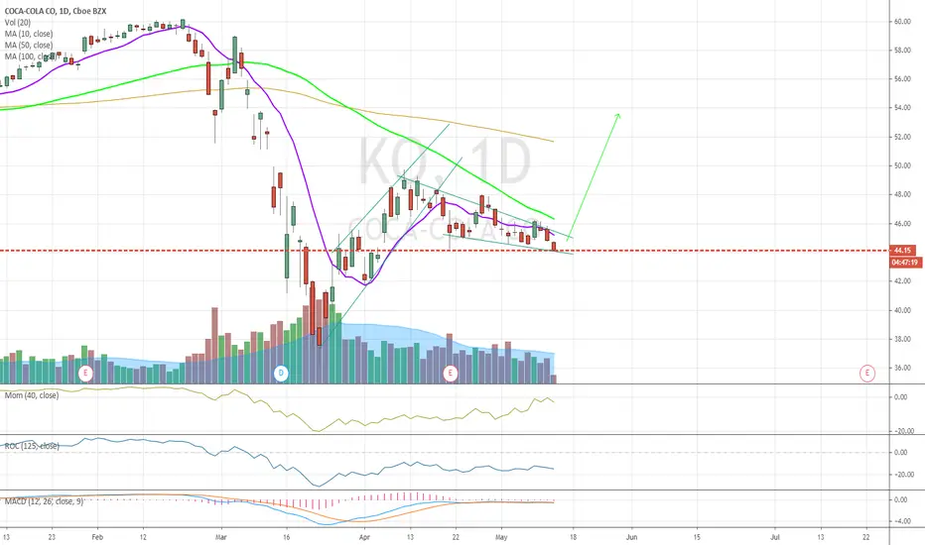This screenshot has height=545, width=925.
Task: Open the earnings E marker below the 22 April candles
Action: click(x=451, y=373)
